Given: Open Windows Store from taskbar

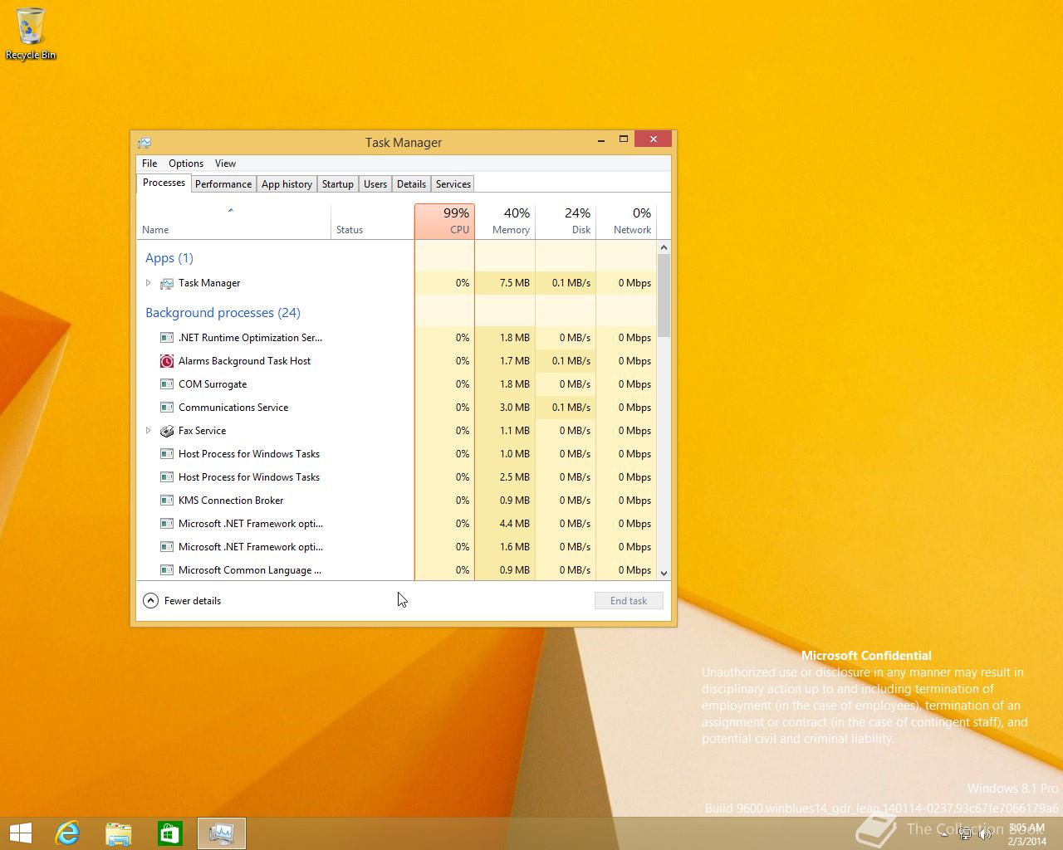Looking at the screenshot, I should click(170, 833).
